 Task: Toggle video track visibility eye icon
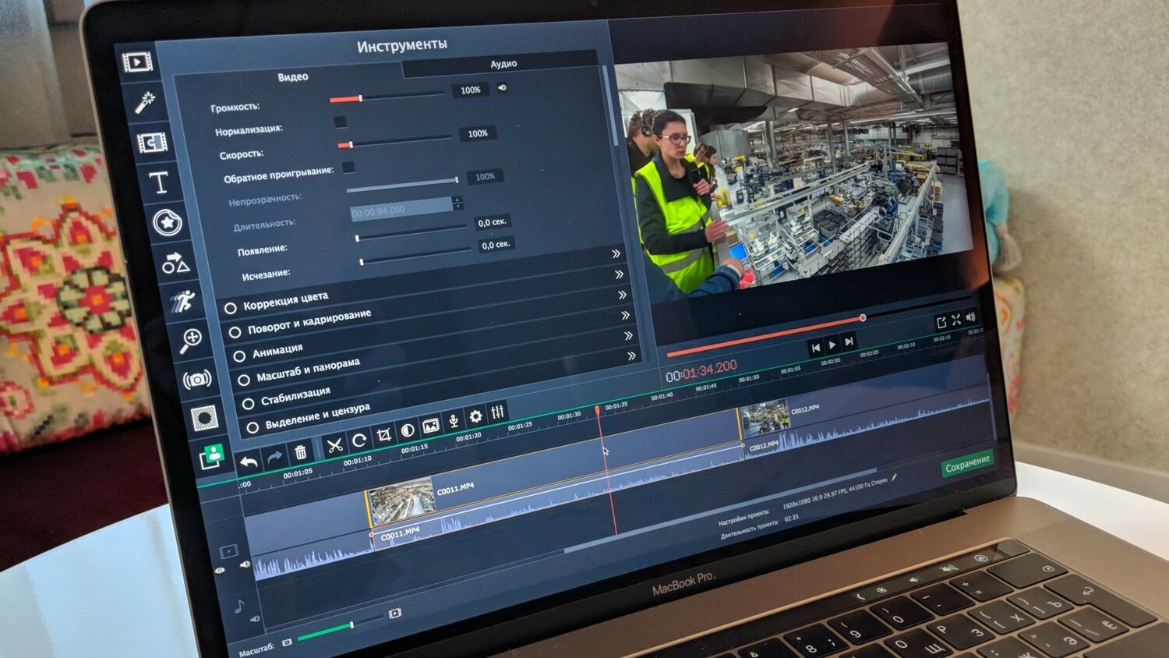click(x=220, y=571)
